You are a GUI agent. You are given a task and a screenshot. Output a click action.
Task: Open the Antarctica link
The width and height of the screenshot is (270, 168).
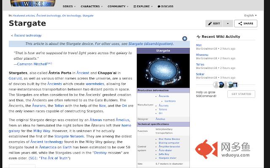coord(48,147)
